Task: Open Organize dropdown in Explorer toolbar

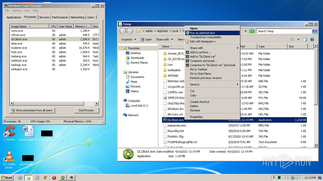Action: click(x=128, y=39)
